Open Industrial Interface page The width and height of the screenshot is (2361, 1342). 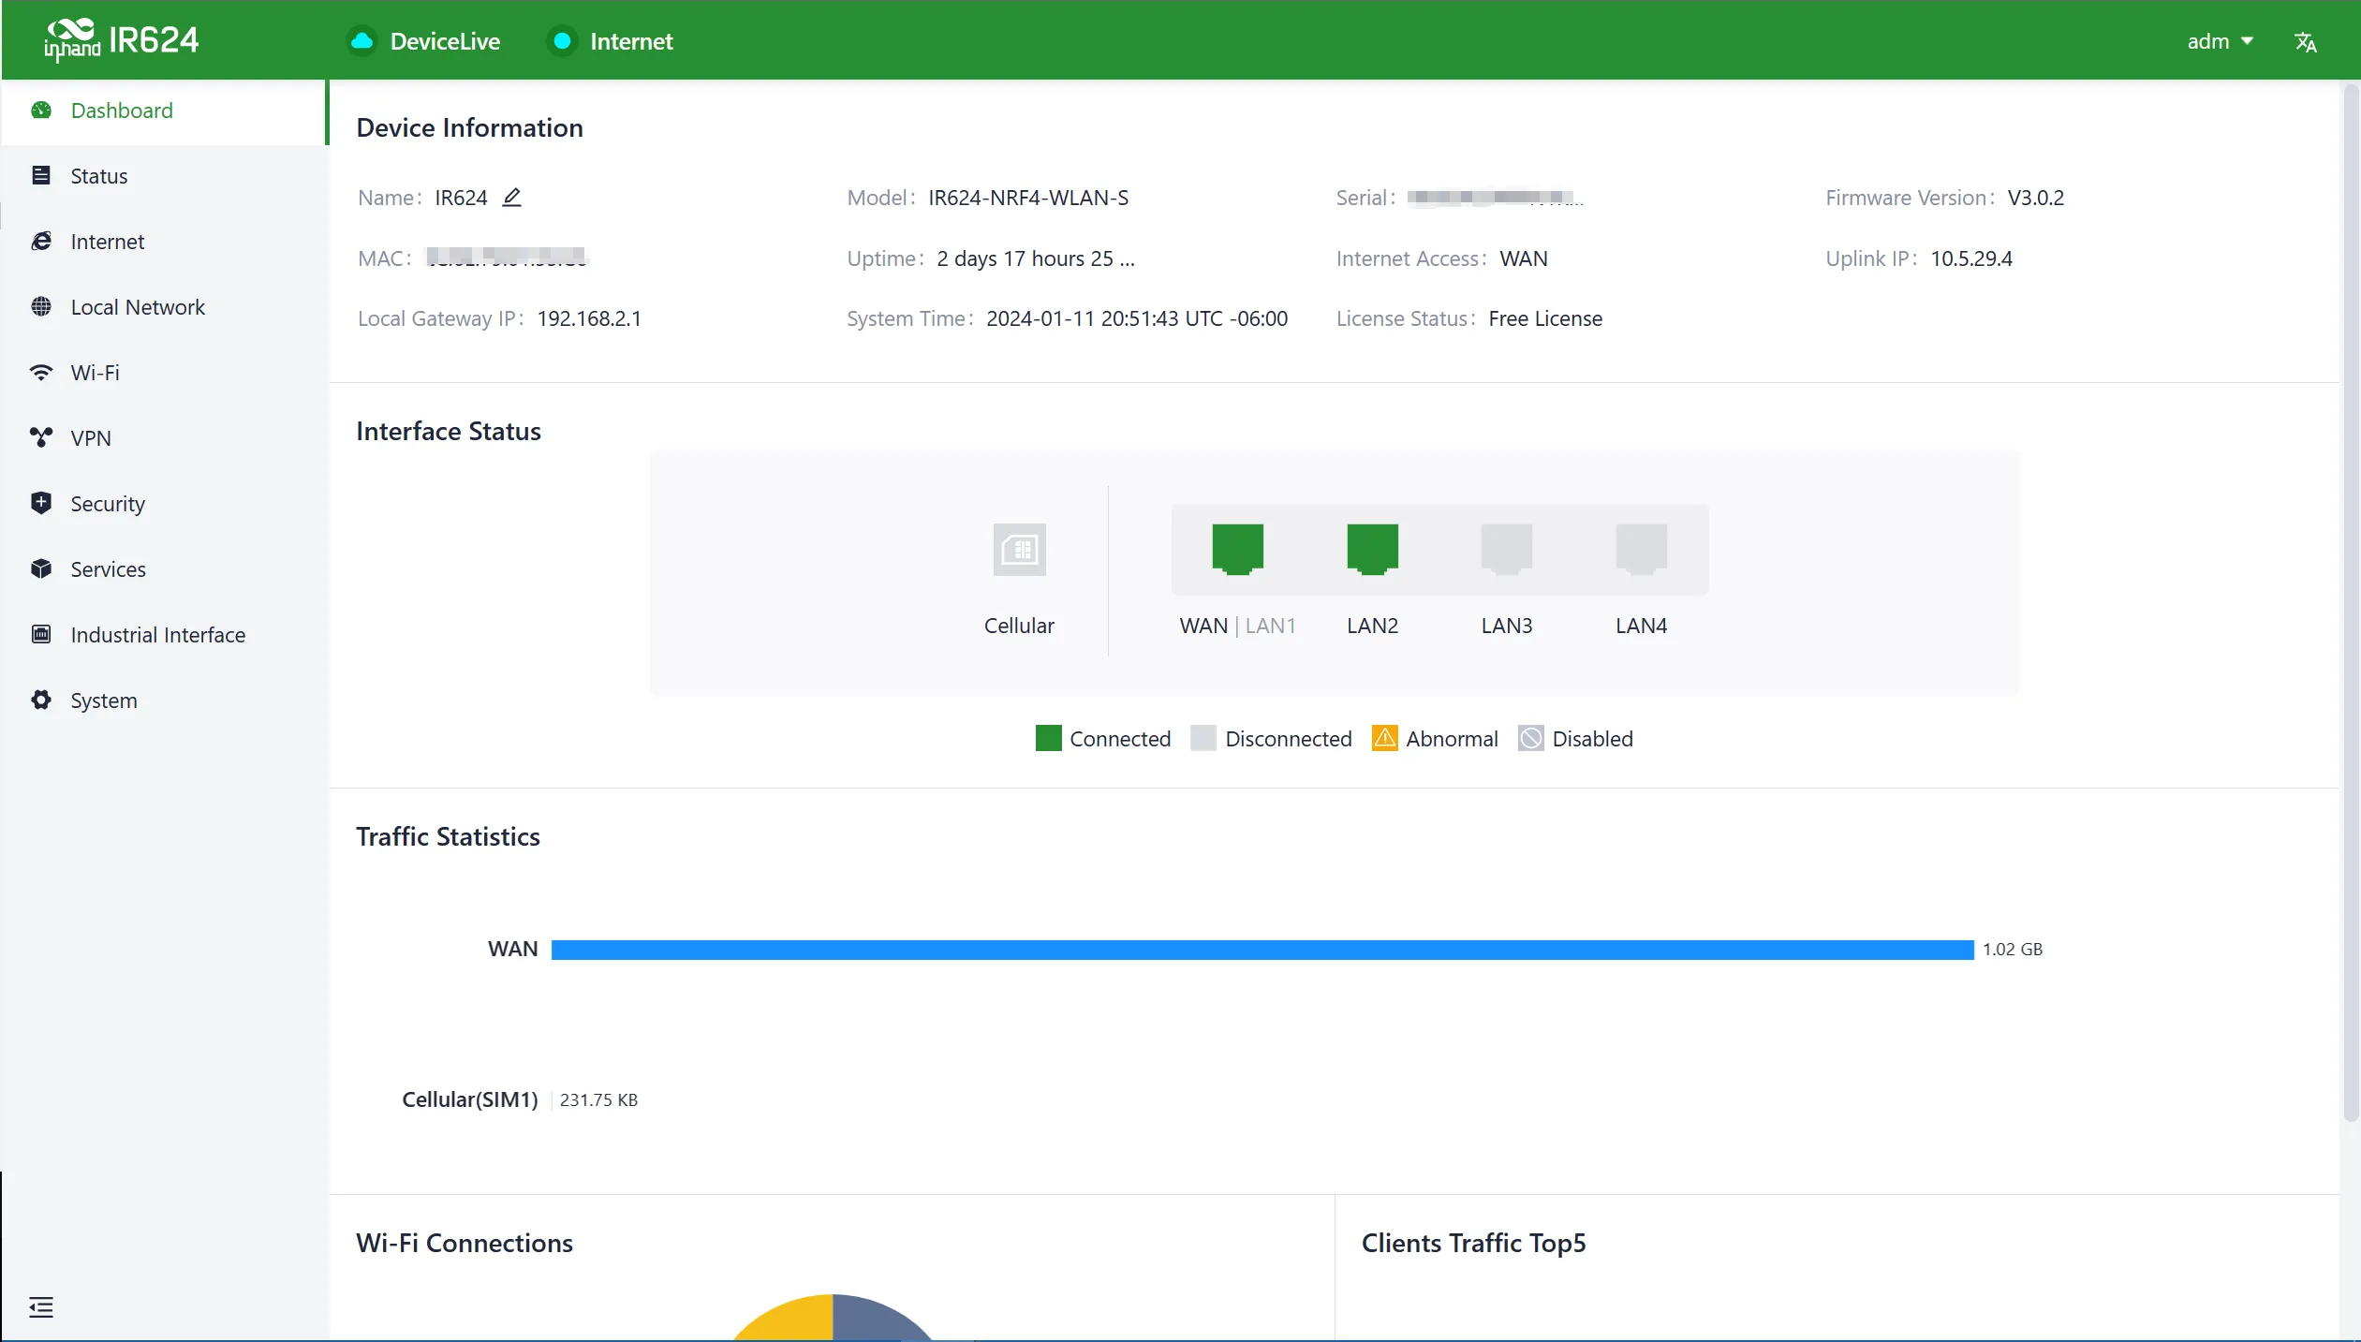[x=164, y=635]
